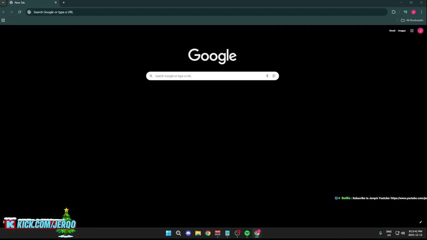Screen dimensions: 427x240
Task: Open the Google Account avatar on page
Action: (x=420, y=31)
